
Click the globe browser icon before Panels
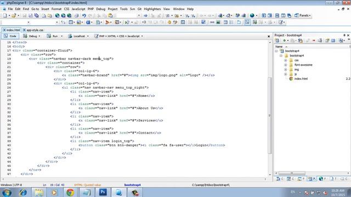252,15
